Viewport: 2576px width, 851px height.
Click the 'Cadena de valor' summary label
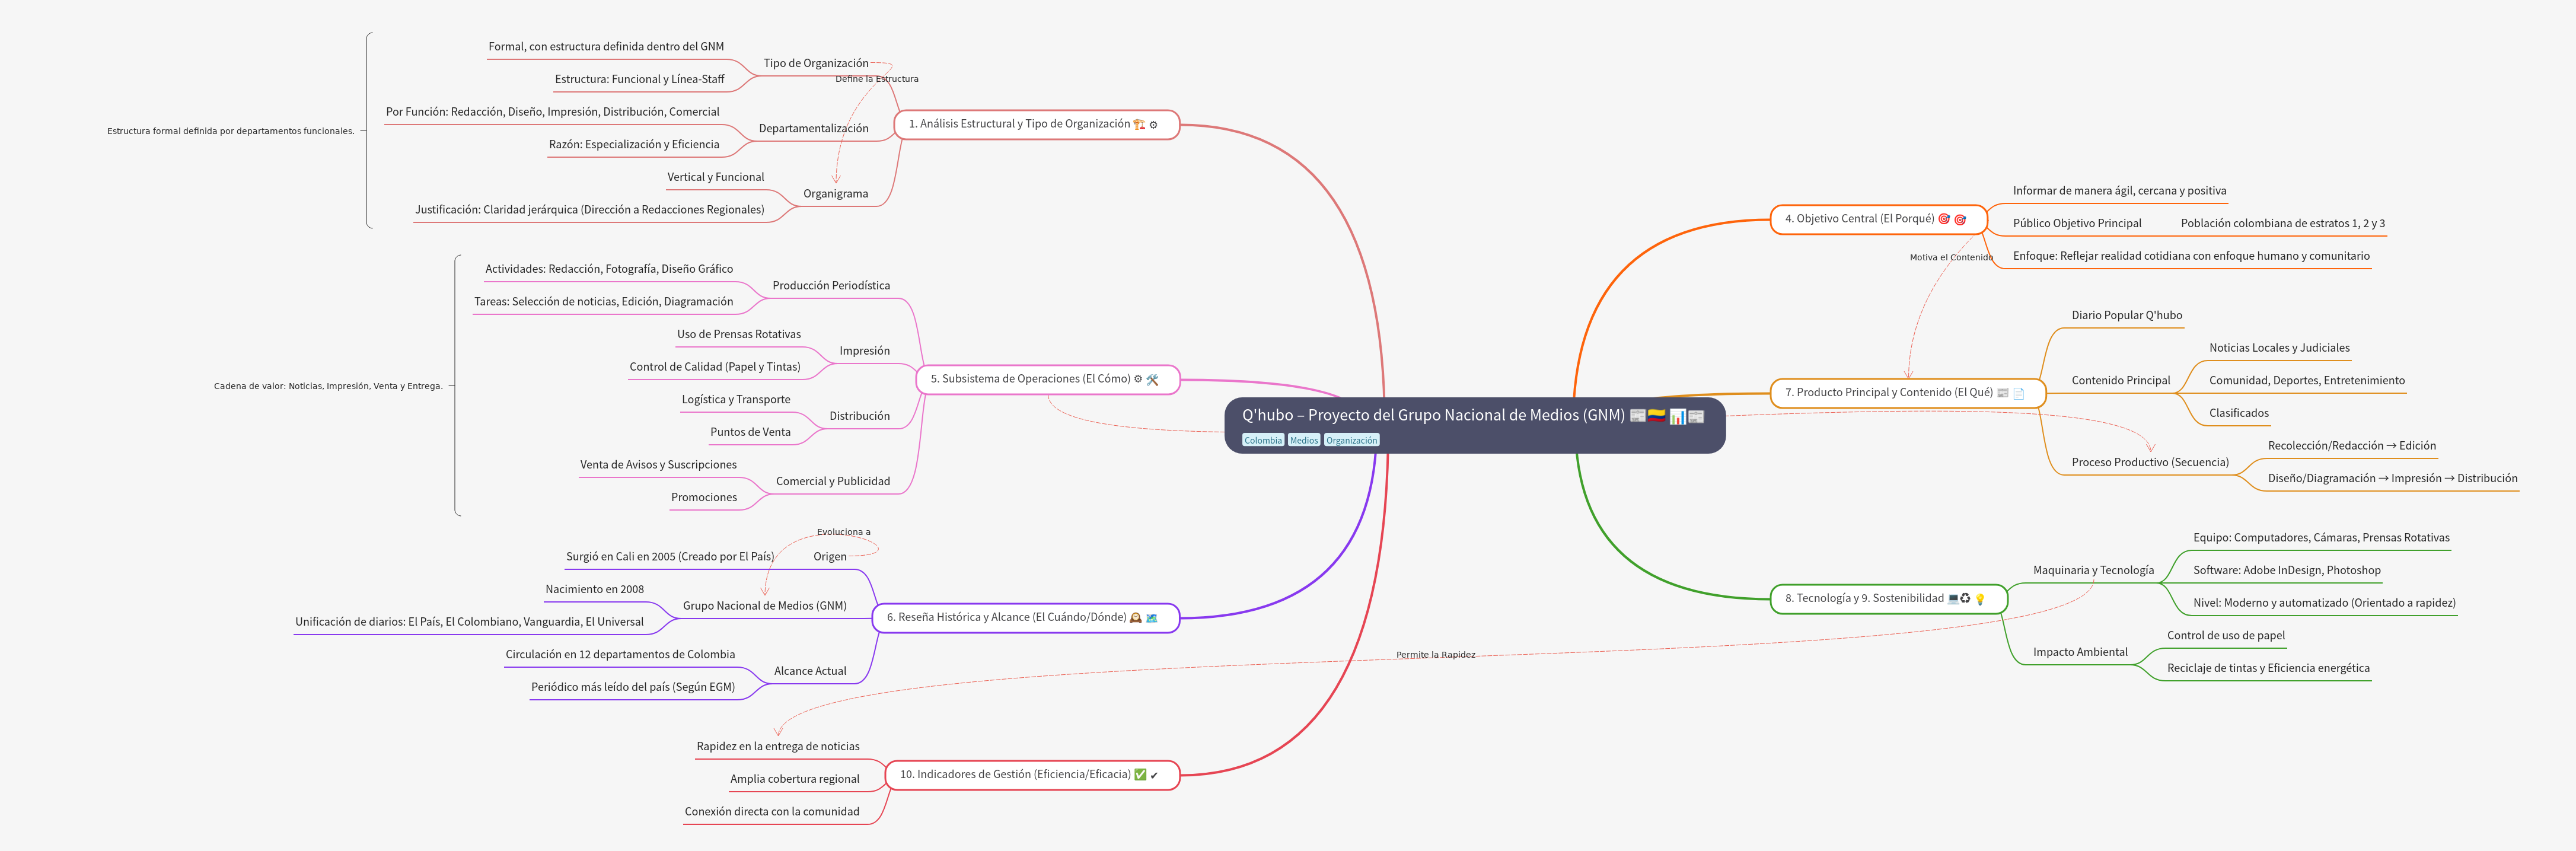(x=328, y=386)
